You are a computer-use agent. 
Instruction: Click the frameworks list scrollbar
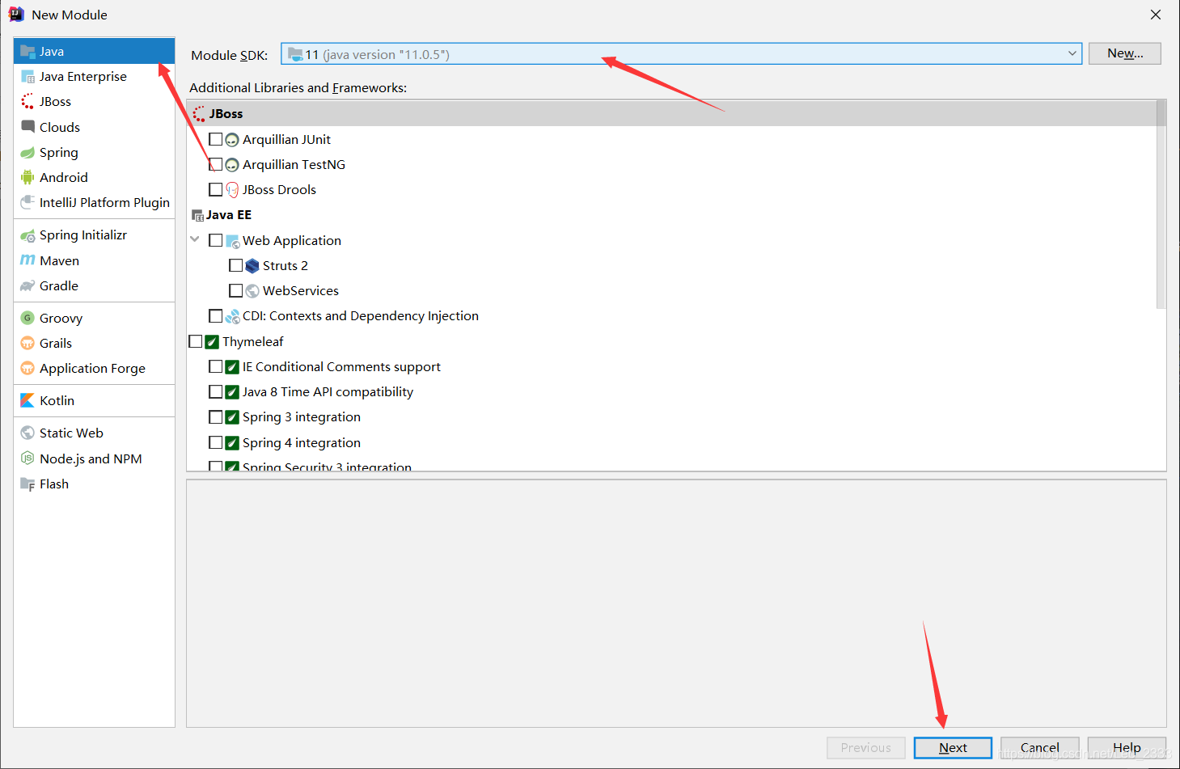1161,204
